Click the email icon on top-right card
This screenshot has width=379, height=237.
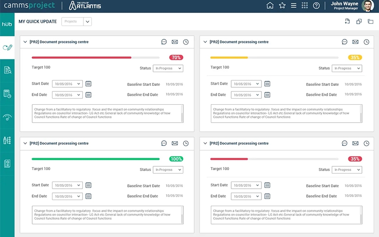coord(355,42)
